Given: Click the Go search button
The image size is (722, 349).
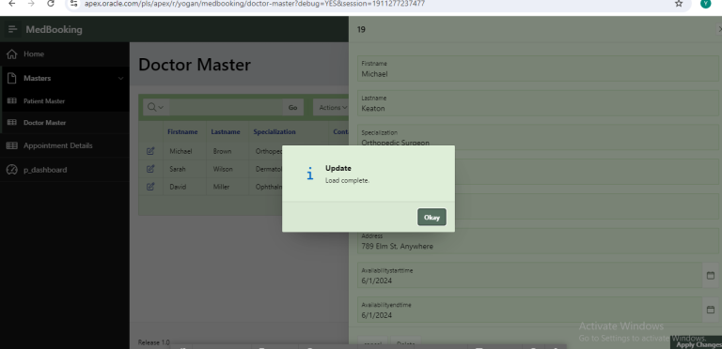Looking at the screenshot, I should tap(293, 108).
